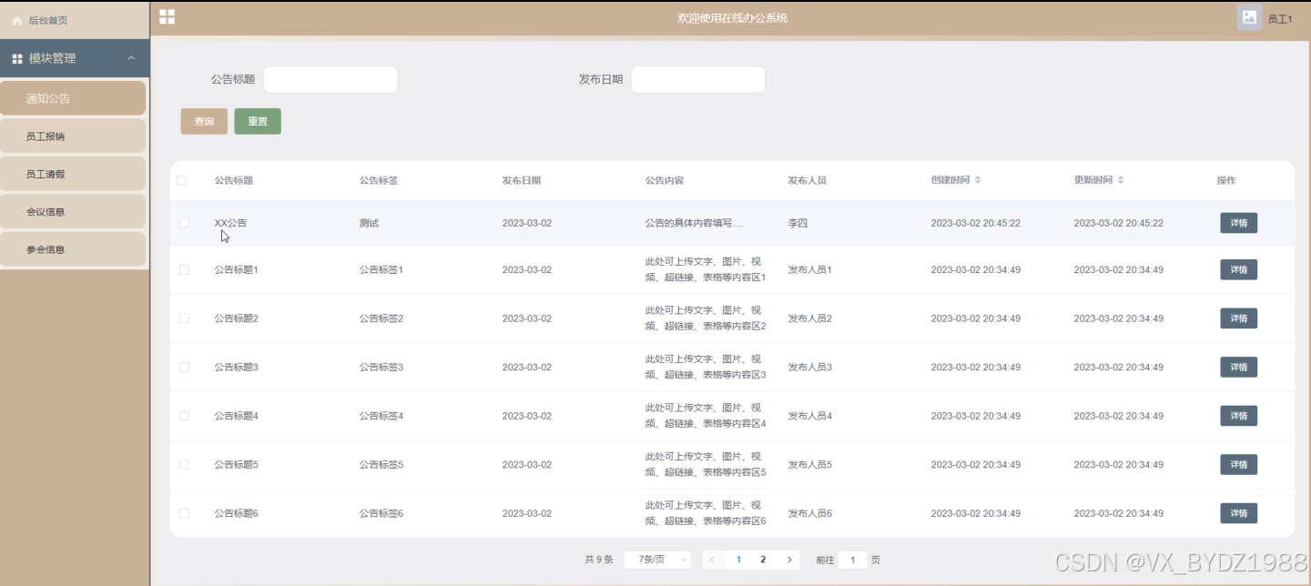The height and width of the screenshot is (586, 1311).
Task: Click 2023-03-02 20:45:22 creation time cell
Action: 975,223
